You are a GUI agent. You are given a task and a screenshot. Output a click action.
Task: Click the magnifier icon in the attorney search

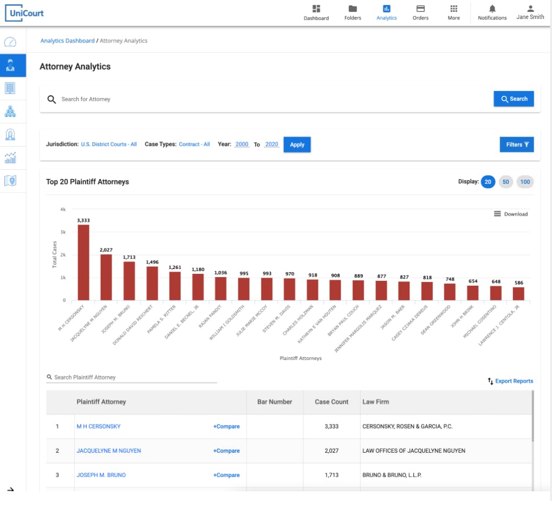pos(51,99)
